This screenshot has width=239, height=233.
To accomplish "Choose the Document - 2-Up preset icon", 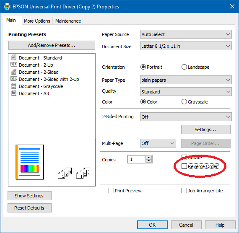I will pyautogui.click(x=14, y=65).
